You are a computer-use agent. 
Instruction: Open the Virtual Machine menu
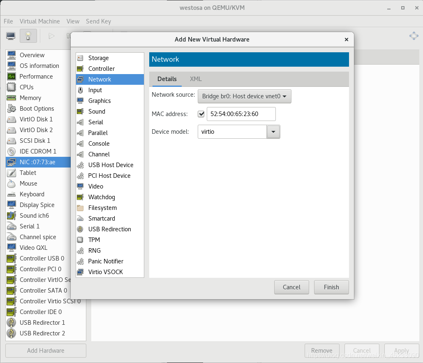(x=39, y=21)
